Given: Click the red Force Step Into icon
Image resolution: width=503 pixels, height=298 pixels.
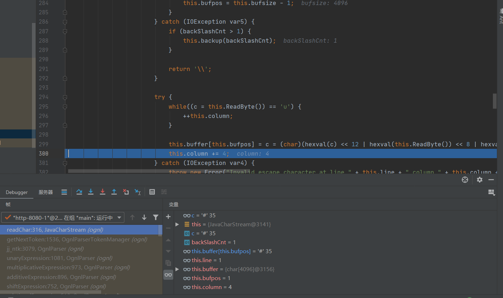Looking at the screenshot, I should pos(102,192).
